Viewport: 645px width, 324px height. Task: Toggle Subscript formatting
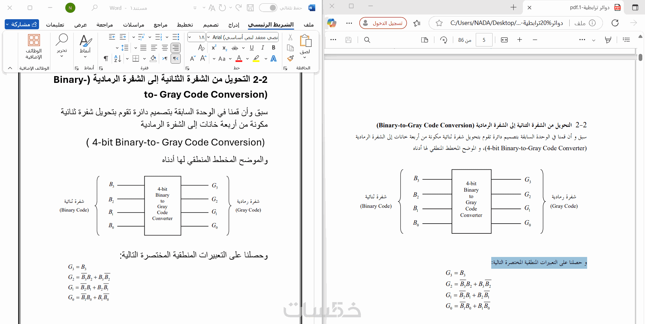coord(224,48)
